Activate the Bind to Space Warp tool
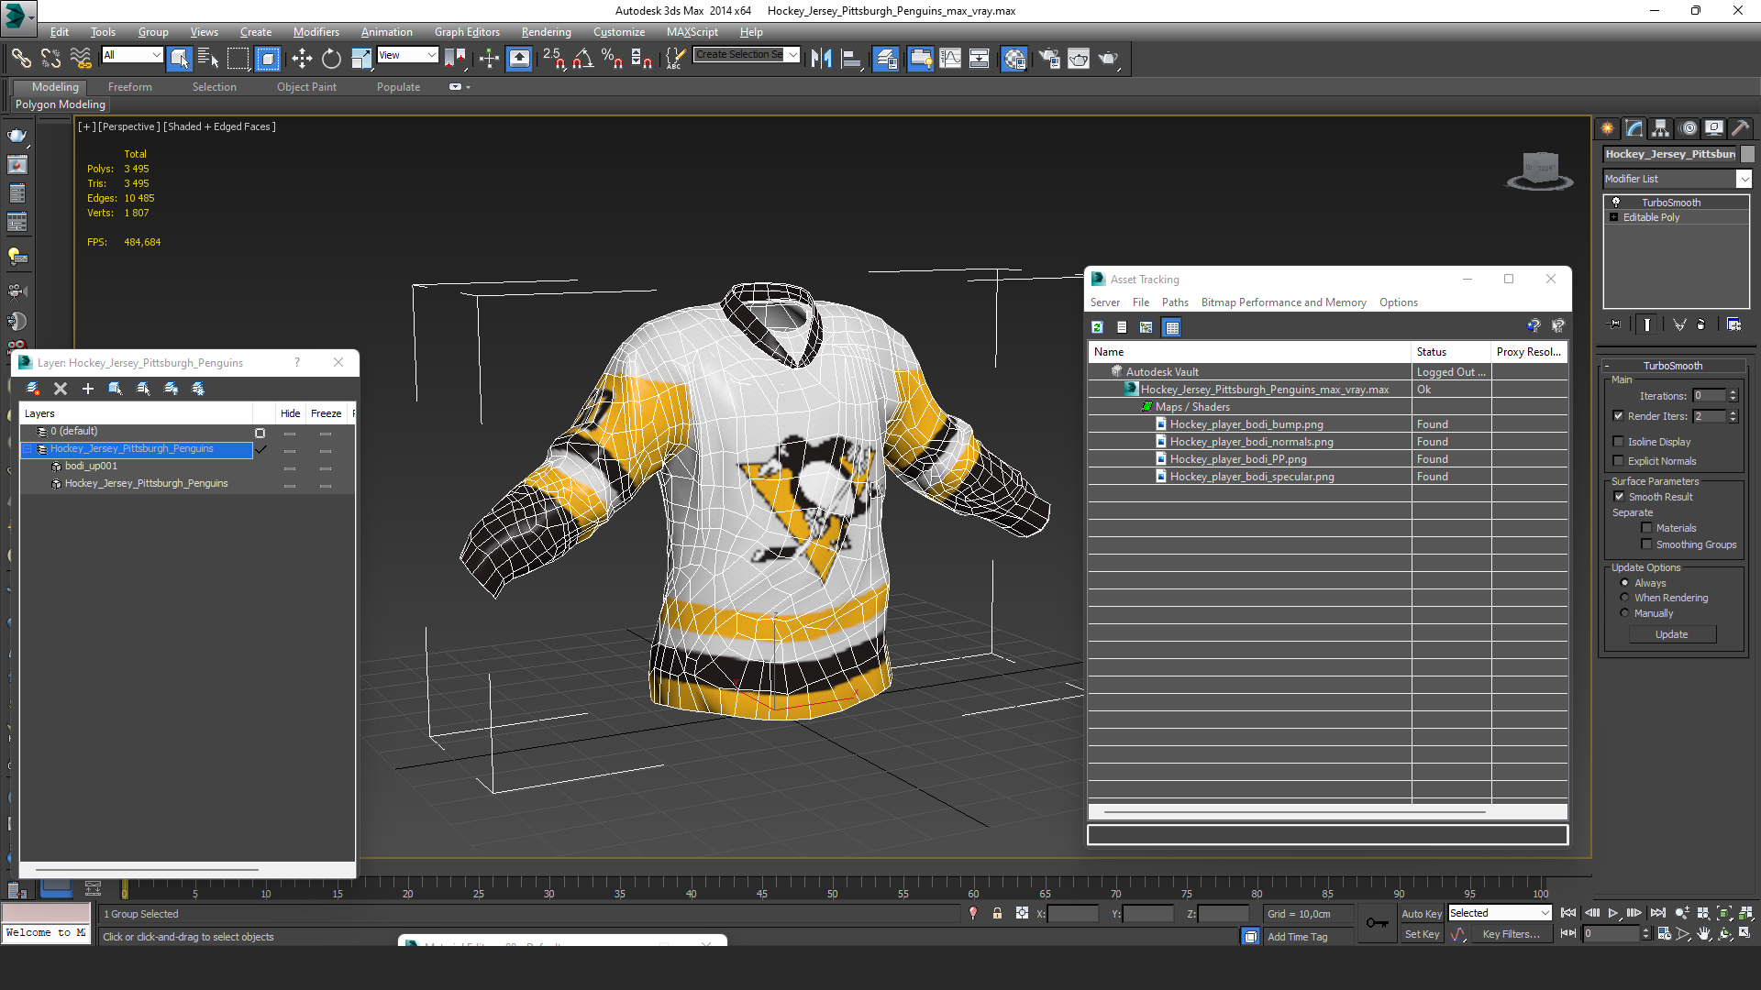 tap(81, 59)
